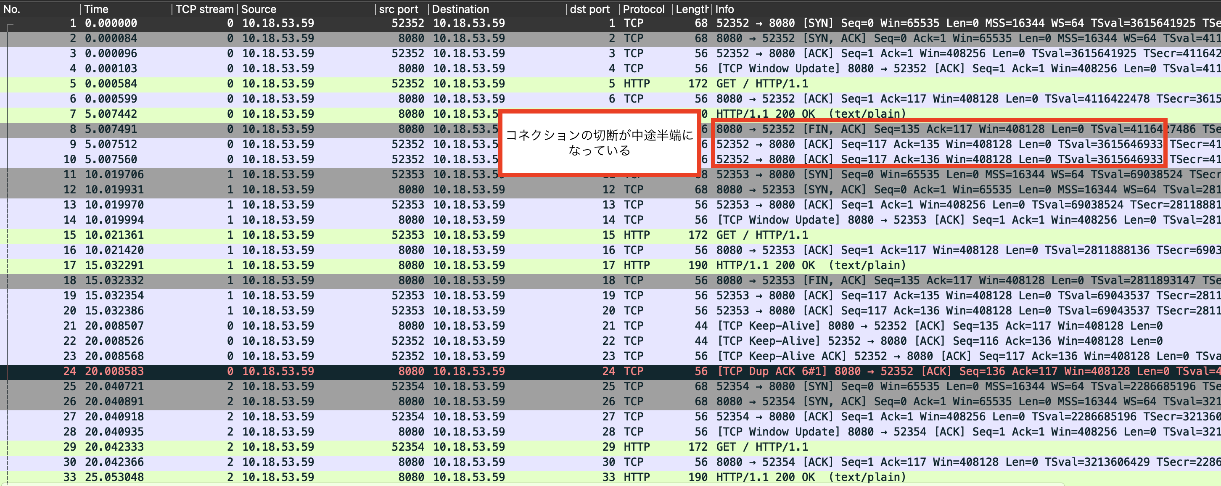Click the Info column header
This screenshot has width=1221, height=486.
pyautogui.click(x=967, y=9)
